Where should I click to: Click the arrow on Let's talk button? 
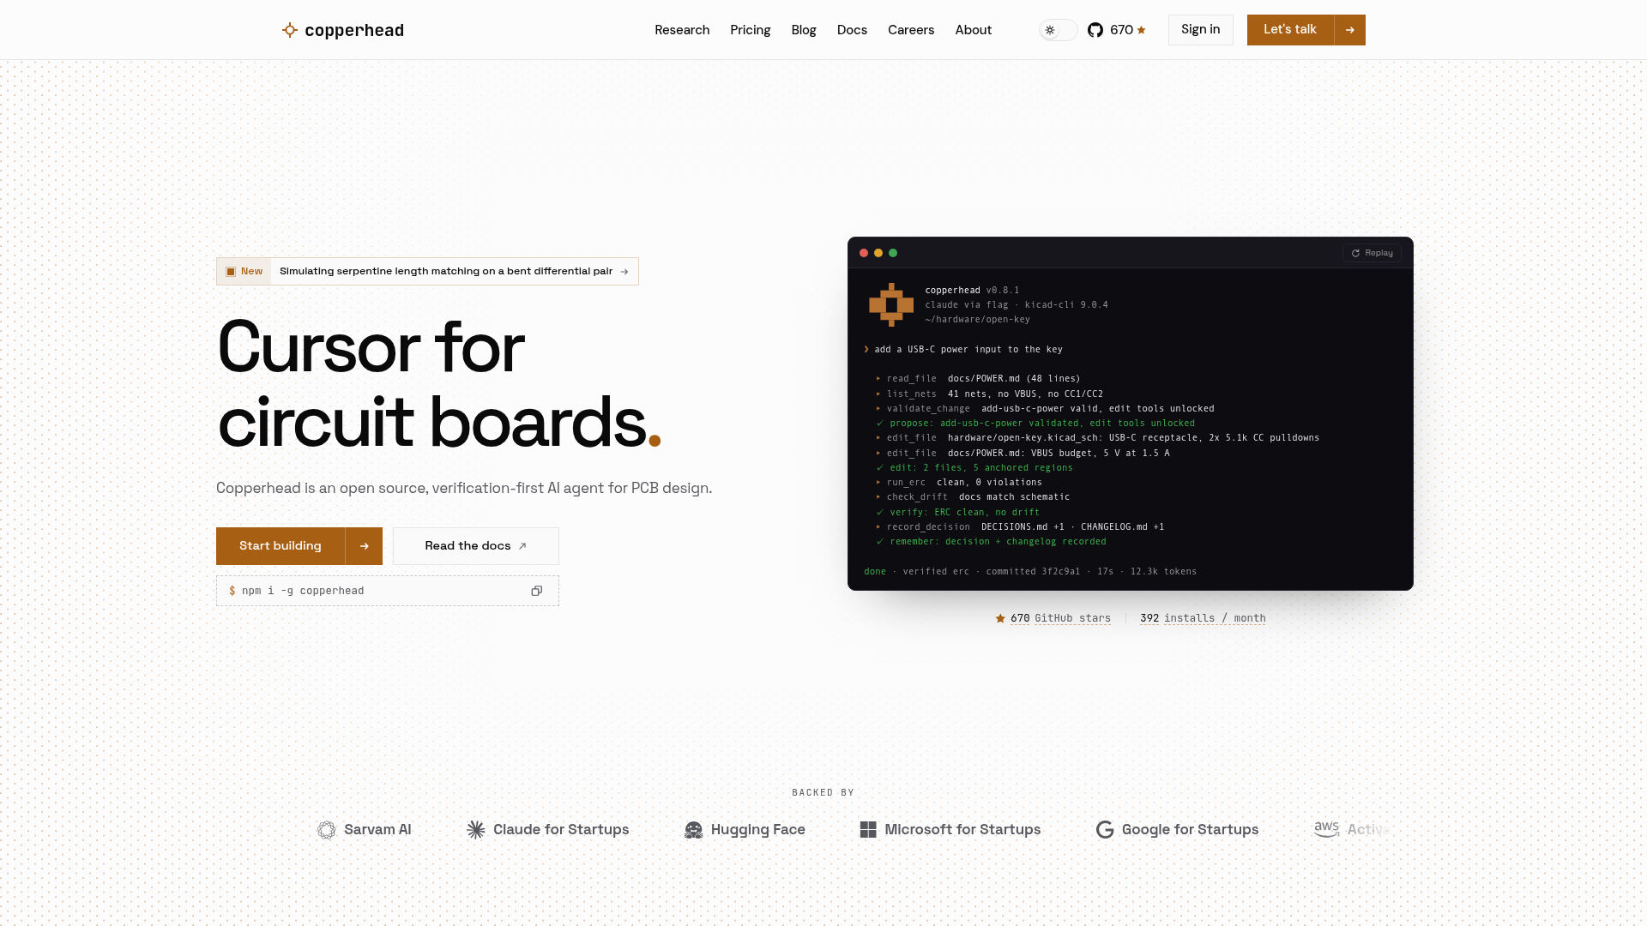(1349, 30)
